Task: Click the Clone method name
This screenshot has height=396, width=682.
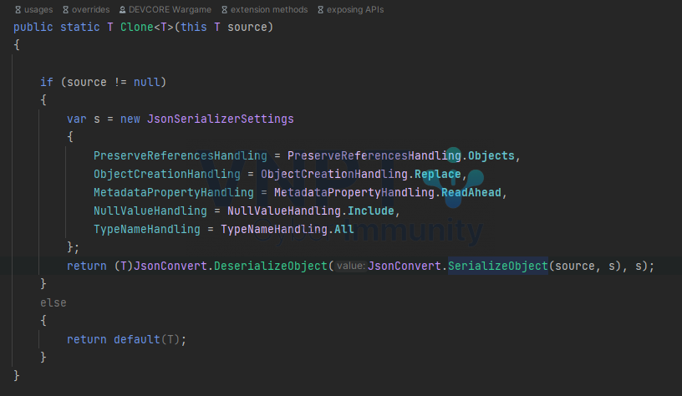Action: [x=130, y=28]
